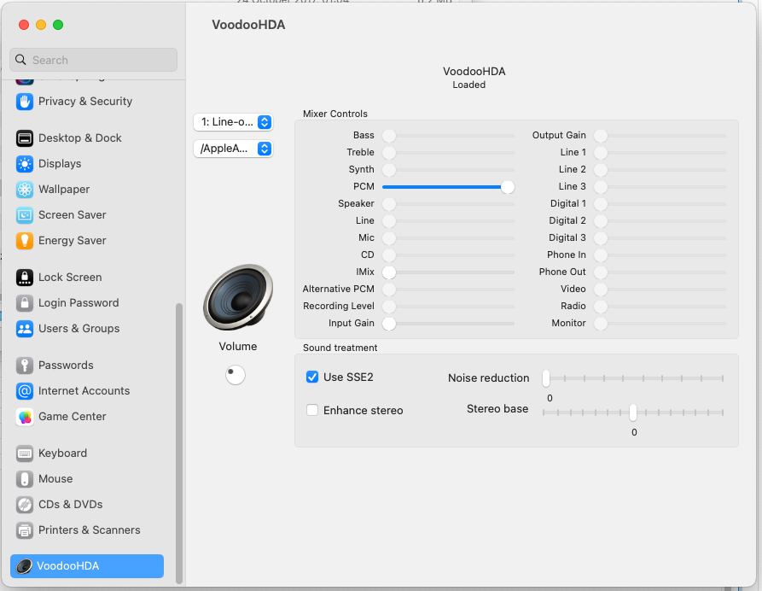Click the yellow minimize window button

[x=41, y=25]
